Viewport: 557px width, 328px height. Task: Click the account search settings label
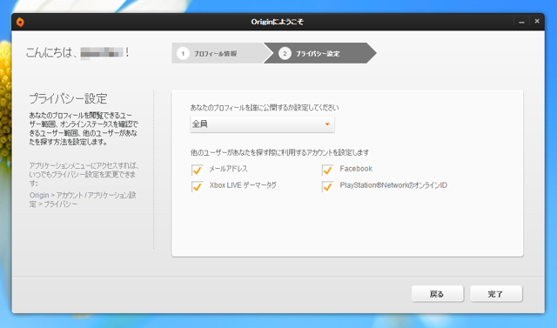(x=279, y=152)
